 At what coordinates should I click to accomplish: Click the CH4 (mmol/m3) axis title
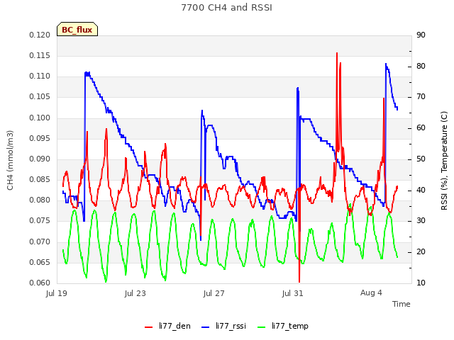pos(10,160)
